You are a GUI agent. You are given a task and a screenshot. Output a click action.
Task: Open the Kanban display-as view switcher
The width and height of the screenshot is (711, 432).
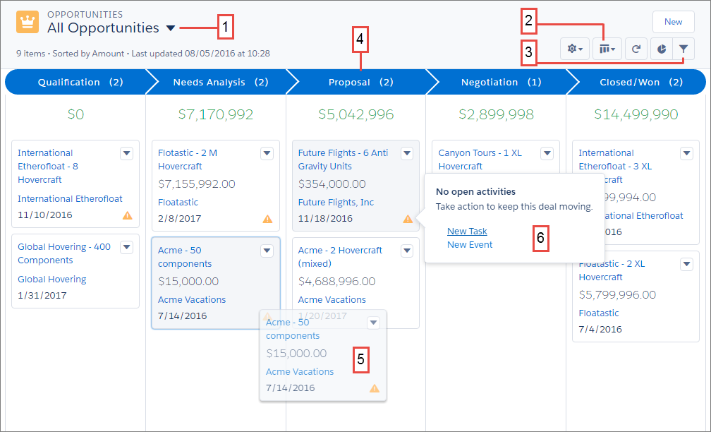tap(607, 49)
